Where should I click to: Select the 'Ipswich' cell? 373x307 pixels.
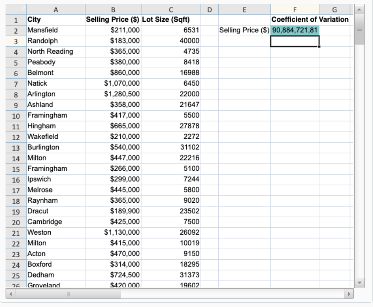pos(56,180)
